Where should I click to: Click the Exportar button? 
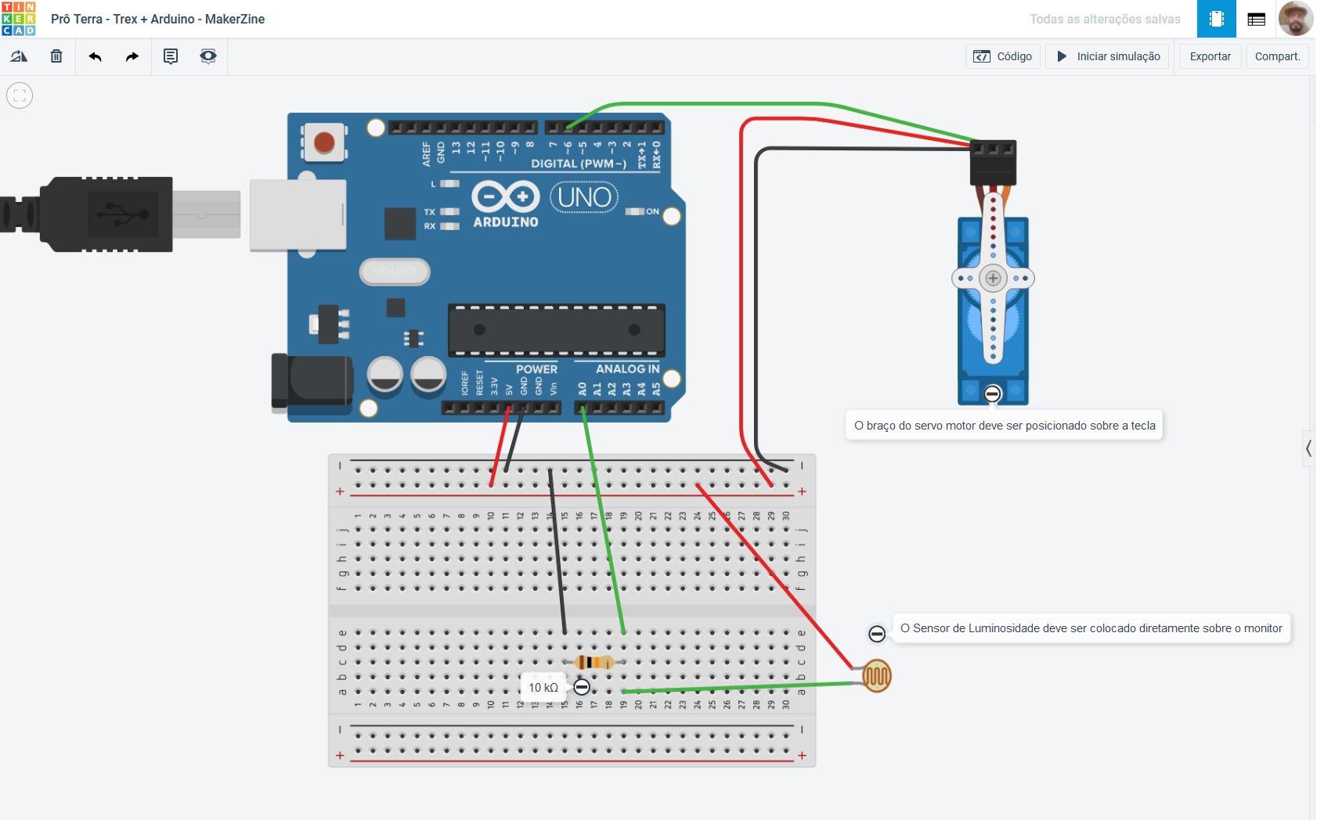point(1211,56)
